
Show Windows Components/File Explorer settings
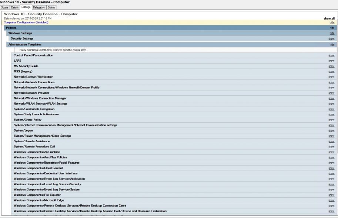point(331,195)
